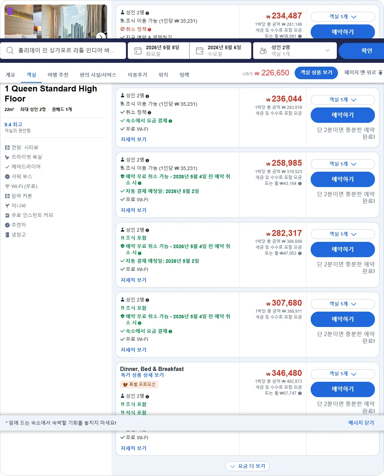The width and height of the screenshot is (384, 476).
Task: Open 자세히 보기 in the ₩307,680 offer
Action: coord(134,350)
